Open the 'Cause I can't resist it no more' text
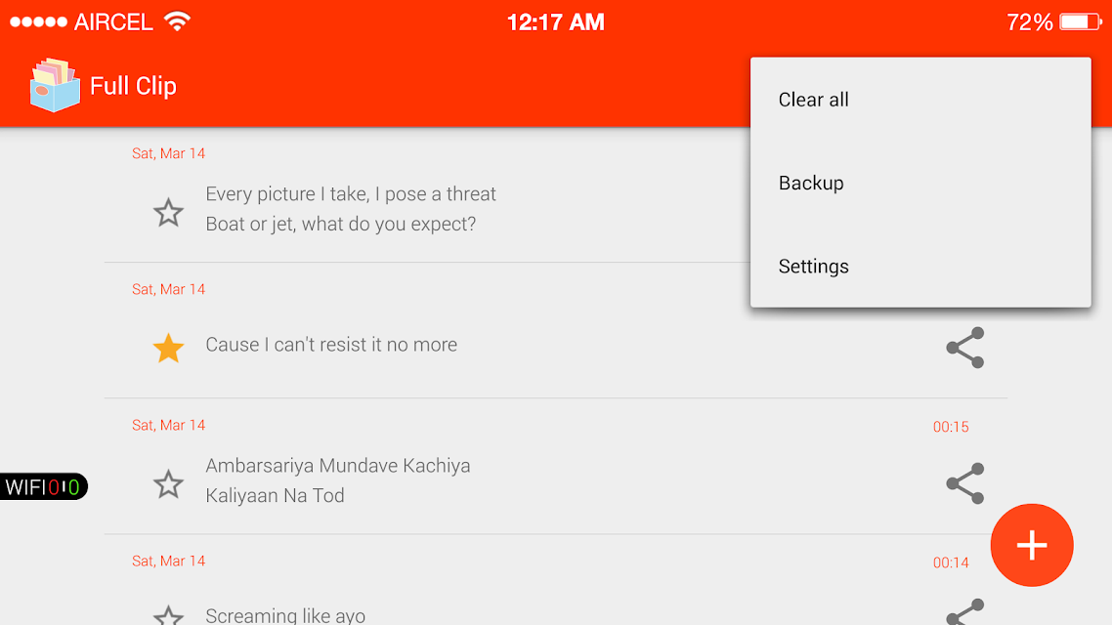Image resolution: width=1112 pixels, height=625 pixels. 331,345
